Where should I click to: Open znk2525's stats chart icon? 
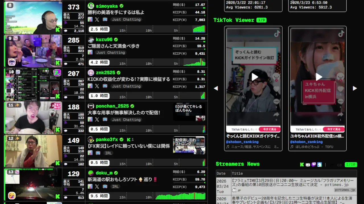[90, 86]
